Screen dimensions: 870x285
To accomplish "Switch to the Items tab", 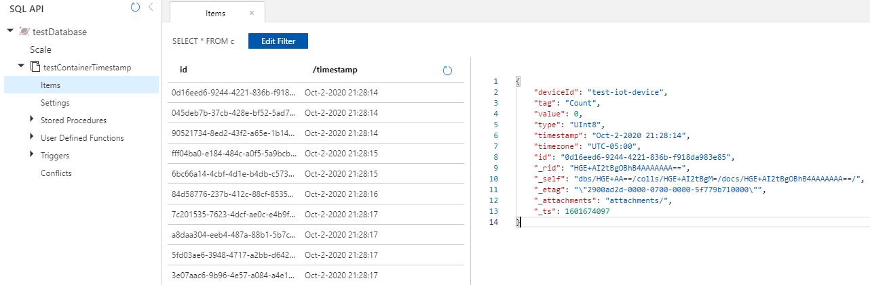I will 215,13.
